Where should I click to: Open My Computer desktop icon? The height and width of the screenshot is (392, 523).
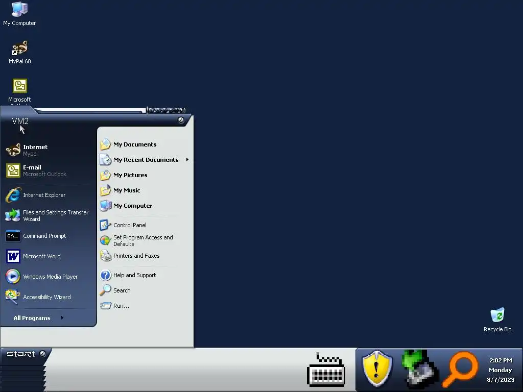tap(19, 14)
